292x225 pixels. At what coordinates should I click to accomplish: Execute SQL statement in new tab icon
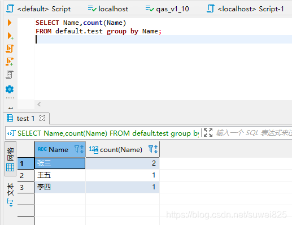[10, 36]
